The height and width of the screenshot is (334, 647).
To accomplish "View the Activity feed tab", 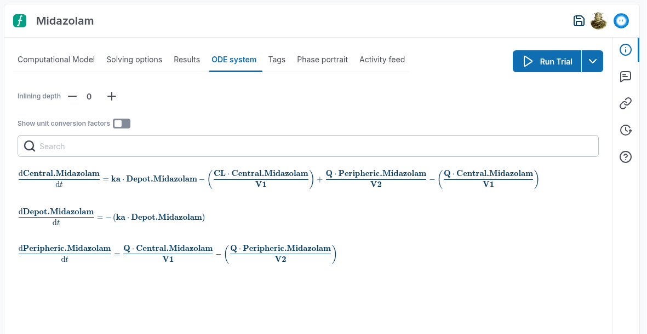I will 382,60.
